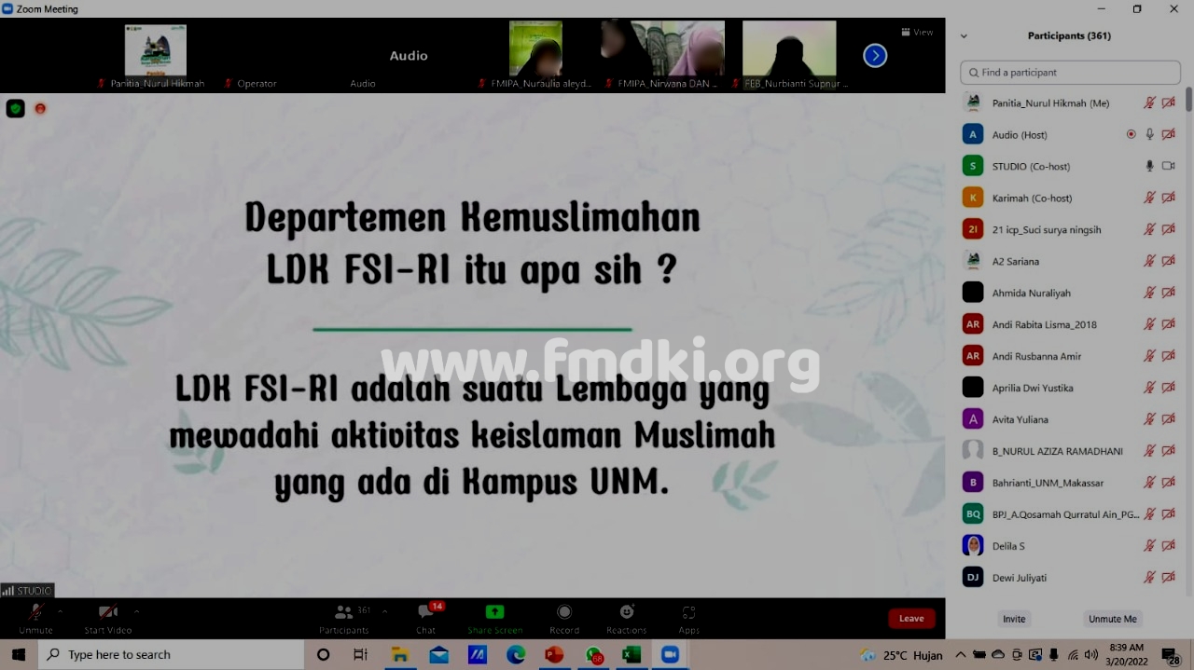
Task: Open the View layout menu
Action: point(917,32)
